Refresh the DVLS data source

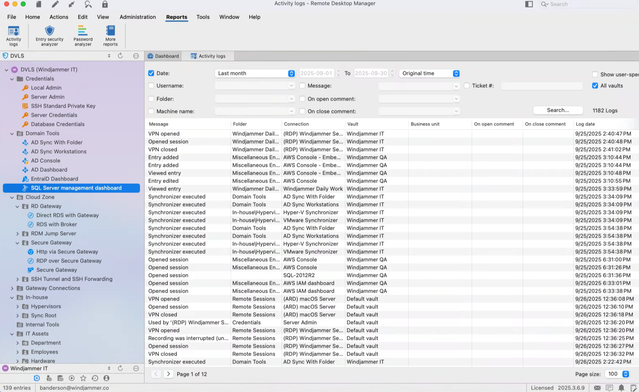tap(121, 56)
